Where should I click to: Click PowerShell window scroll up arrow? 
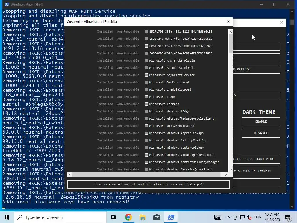point(292,12)
